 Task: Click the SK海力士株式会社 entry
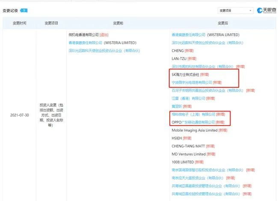(185, 75)
